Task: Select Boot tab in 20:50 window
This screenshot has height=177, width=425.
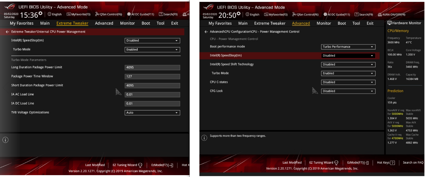Action: [x=342, y=23]
